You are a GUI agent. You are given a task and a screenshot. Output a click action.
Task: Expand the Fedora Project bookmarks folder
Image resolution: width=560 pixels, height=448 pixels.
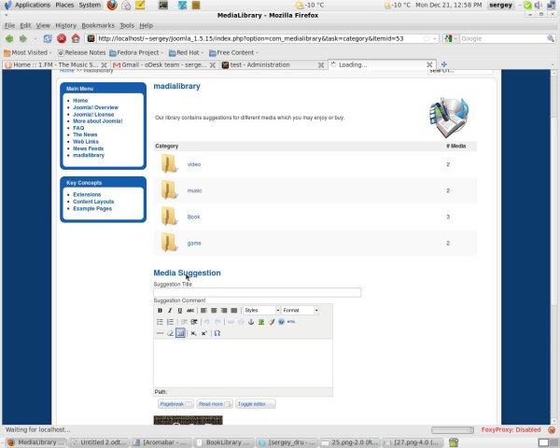pyautogui.click(x=135, y=53)
